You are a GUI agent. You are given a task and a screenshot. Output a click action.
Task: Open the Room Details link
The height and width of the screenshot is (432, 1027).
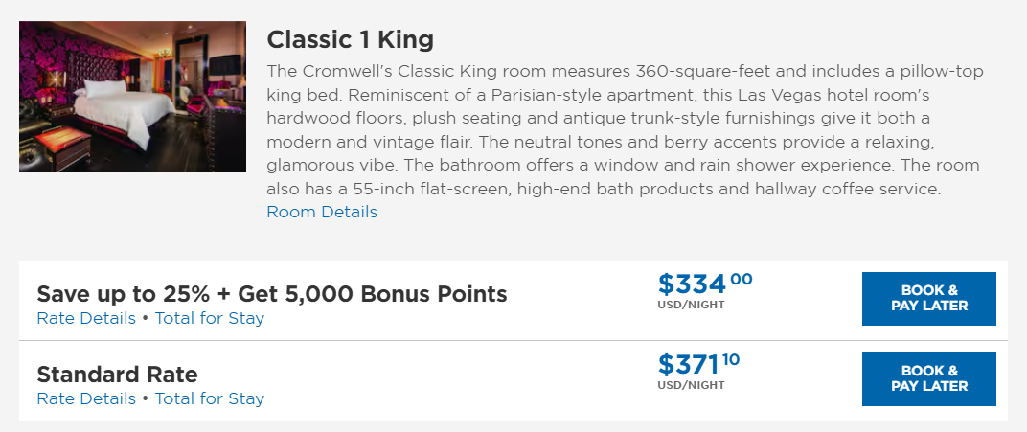pyautogui.click(x=322, y=213)
